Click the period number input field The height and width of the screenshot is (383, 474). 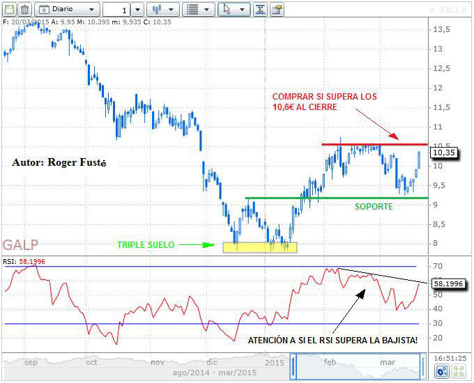coord(117,10)
